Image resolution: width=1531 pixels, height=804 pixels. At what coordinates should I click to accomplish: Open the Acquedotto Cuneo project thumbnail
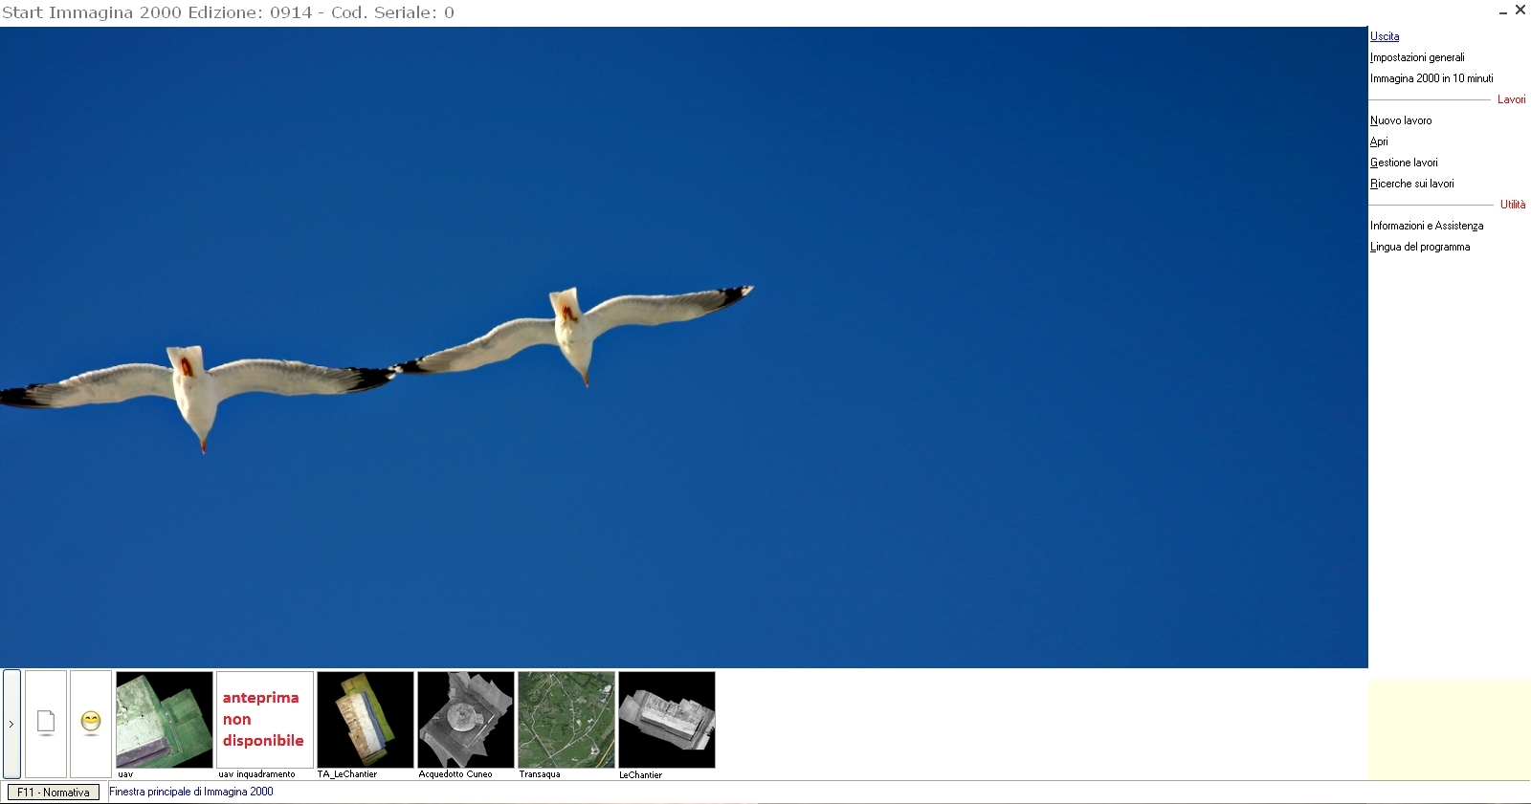tap(466, 720)
